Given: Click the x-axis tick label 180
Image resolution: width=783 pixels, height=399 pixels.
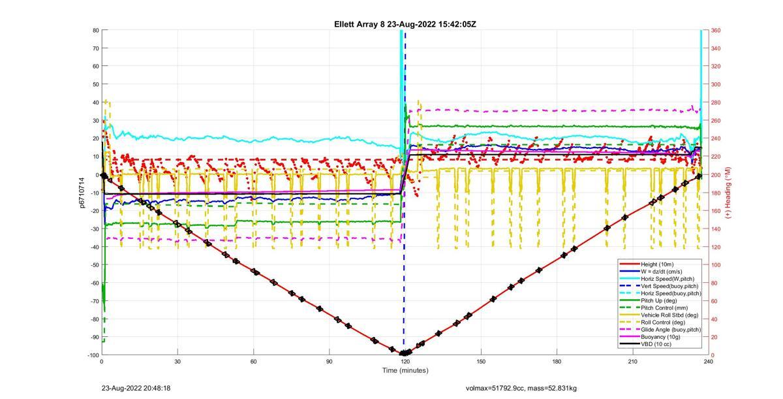Looking at the screenshot, I should coord(557,361).
